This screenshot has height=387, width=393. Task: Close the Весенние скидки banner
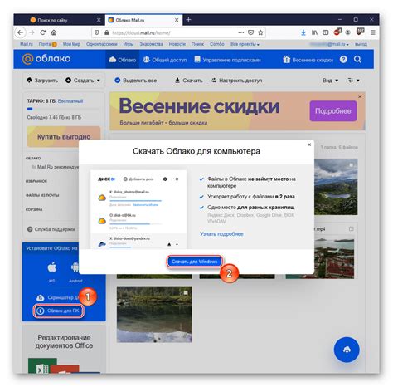click(x=360, y=96)
